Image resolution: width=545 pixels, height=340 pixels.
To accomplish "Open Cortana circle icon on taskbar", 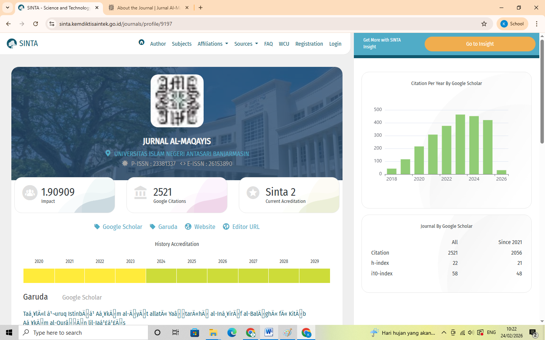I will (157, 332).
